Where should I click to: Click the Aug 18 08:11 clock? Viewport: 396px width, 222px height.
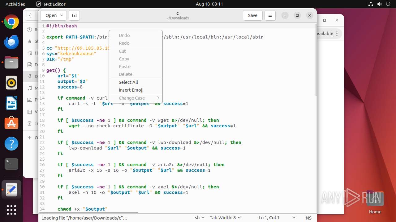pos(209,4)
